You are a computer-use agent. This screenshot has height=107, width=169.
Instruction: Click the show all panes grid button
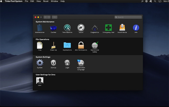coord(55,17)
